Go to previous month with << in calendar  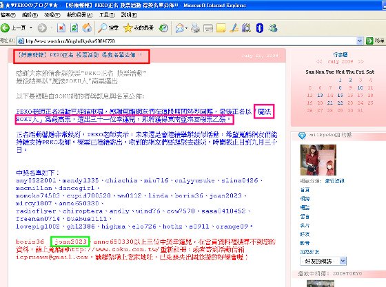pyautogui.click(x=319, y=61)
